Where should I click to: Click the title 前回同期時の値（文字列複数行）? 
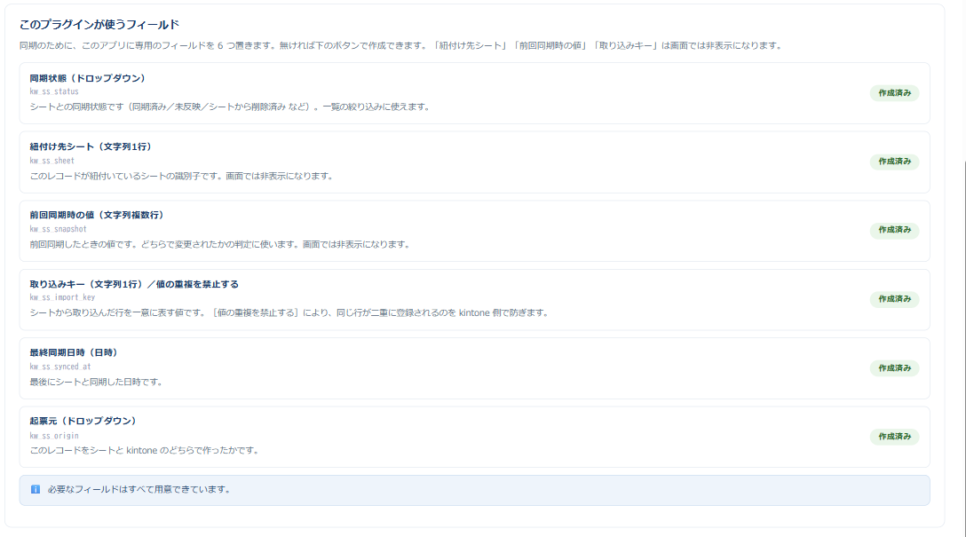point(97,215)
